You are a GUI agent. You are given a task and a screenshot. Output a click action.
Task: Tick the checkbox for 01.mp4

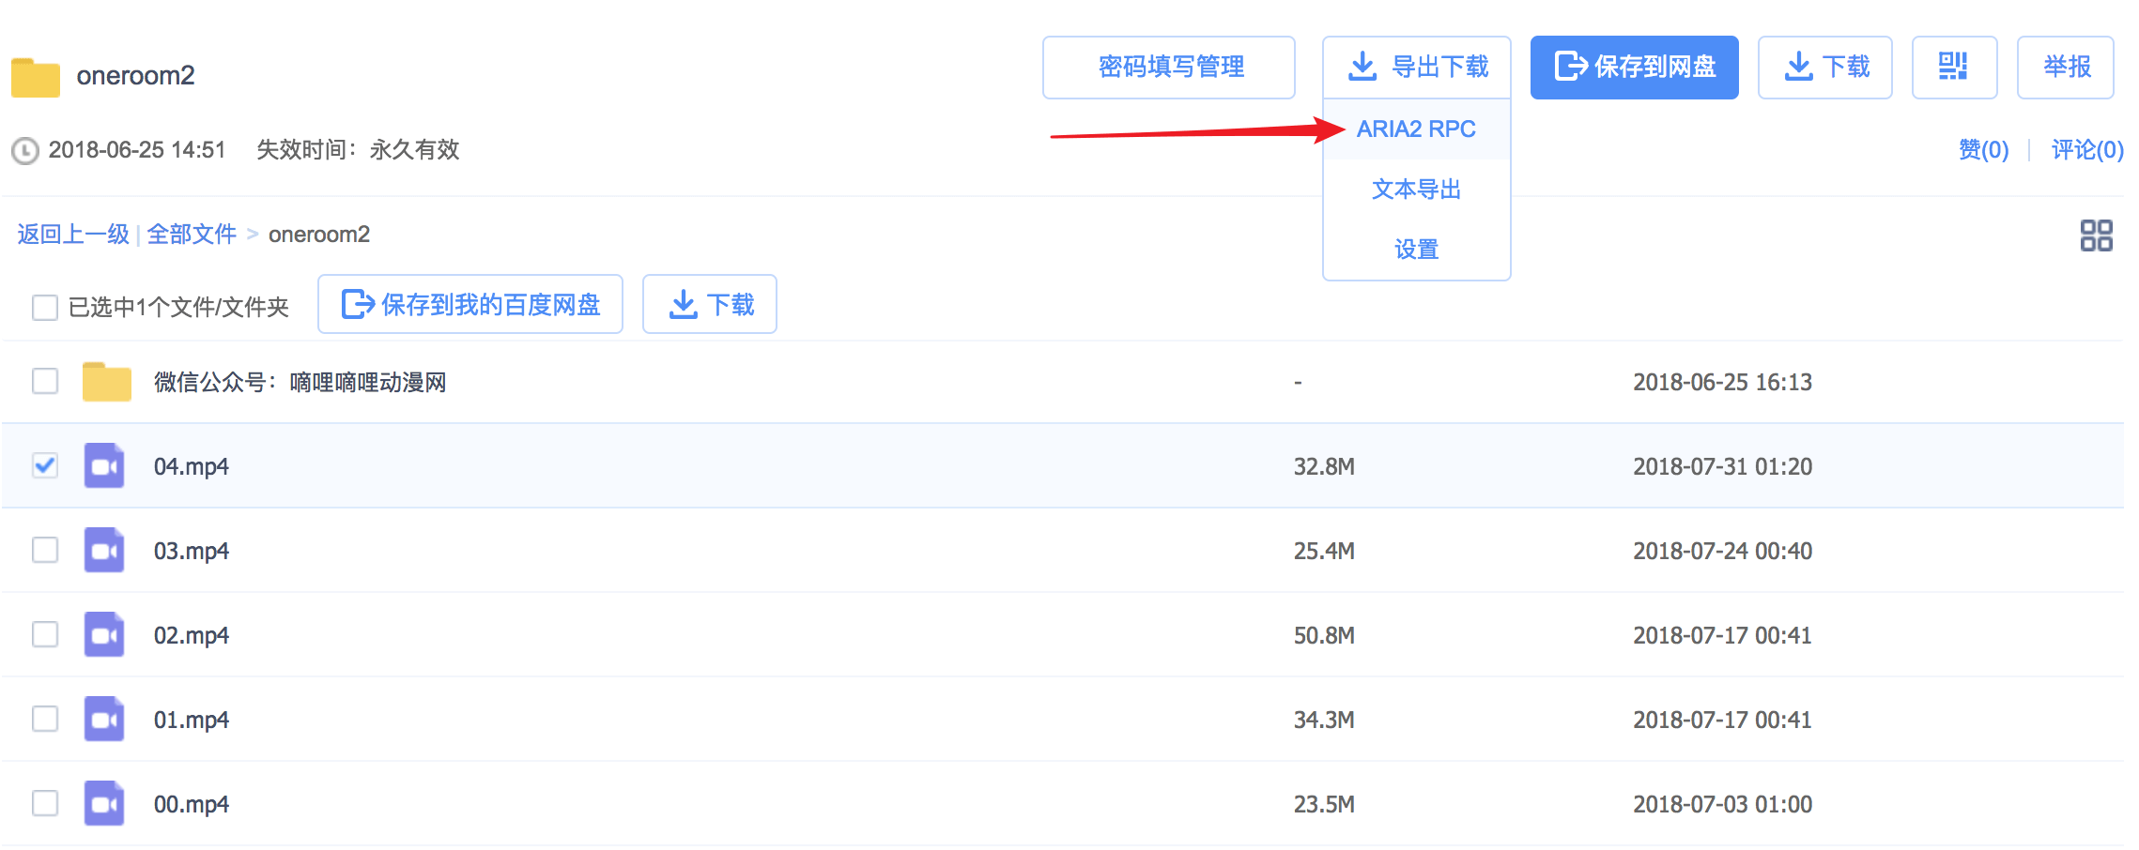coord(45,719)
